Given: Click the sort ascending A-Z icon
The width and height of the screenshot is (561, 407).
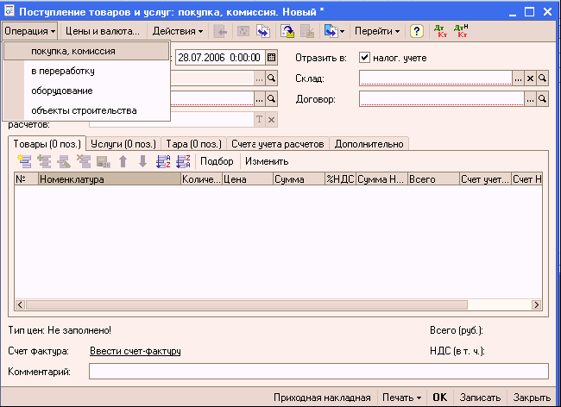Looking at the screenshot, I should [162, 161].
